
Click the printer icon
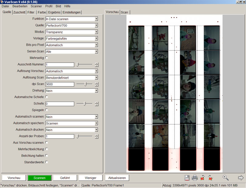pos(195,178)
